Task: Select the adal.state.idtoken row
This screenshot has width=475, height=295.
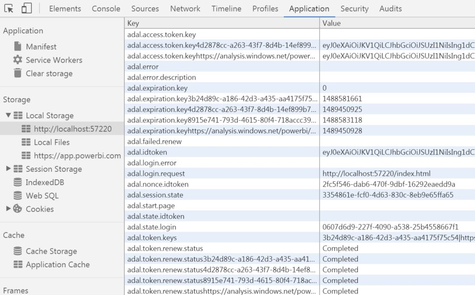Action: click(x=300, y=216)
